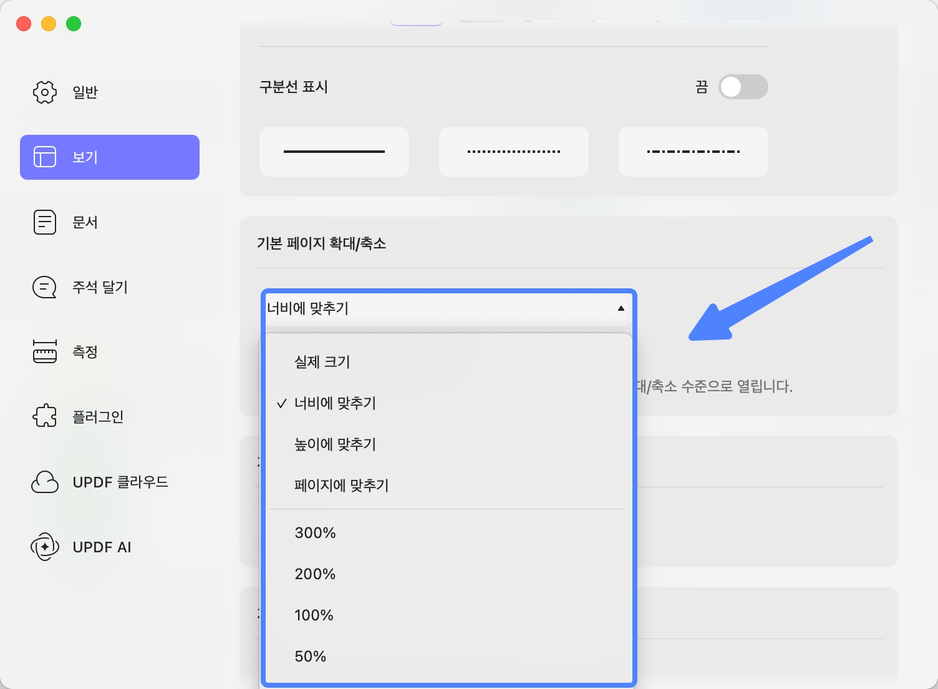Click the 기본 페이지 확대/축소 heading
The image size is (938, 689).
click(x=321, y=243)
